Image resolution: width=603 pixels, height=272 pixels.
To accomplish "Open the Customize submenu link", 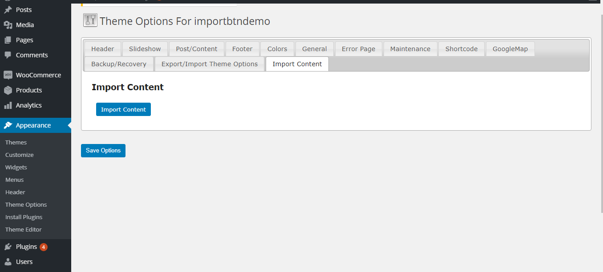I will point(20,155).
